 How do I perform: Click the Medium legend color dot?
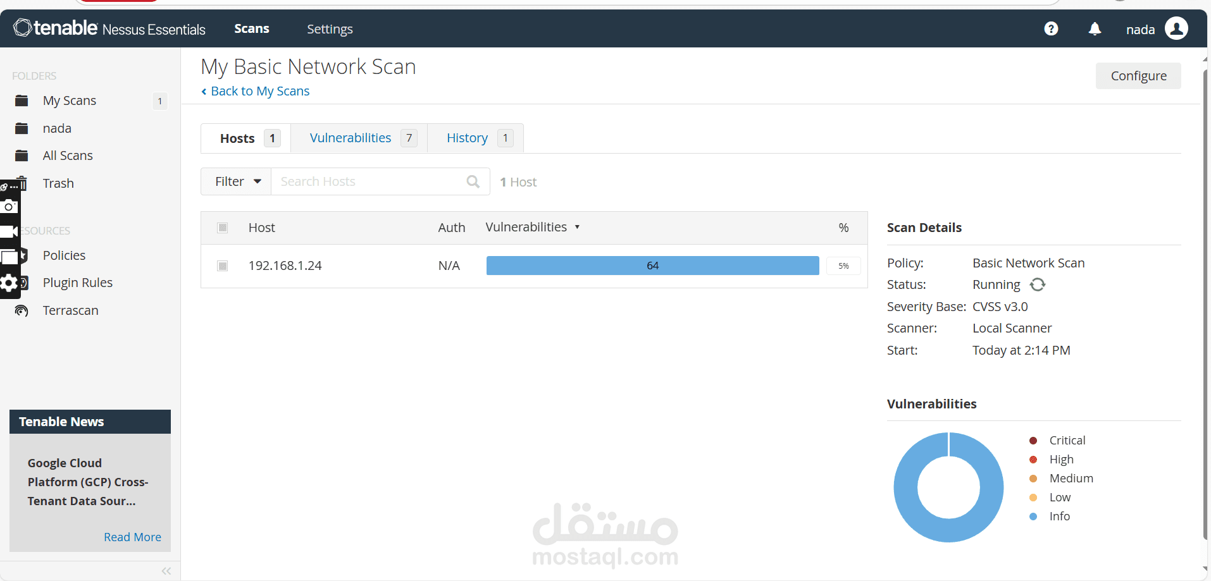(1033, 479)
